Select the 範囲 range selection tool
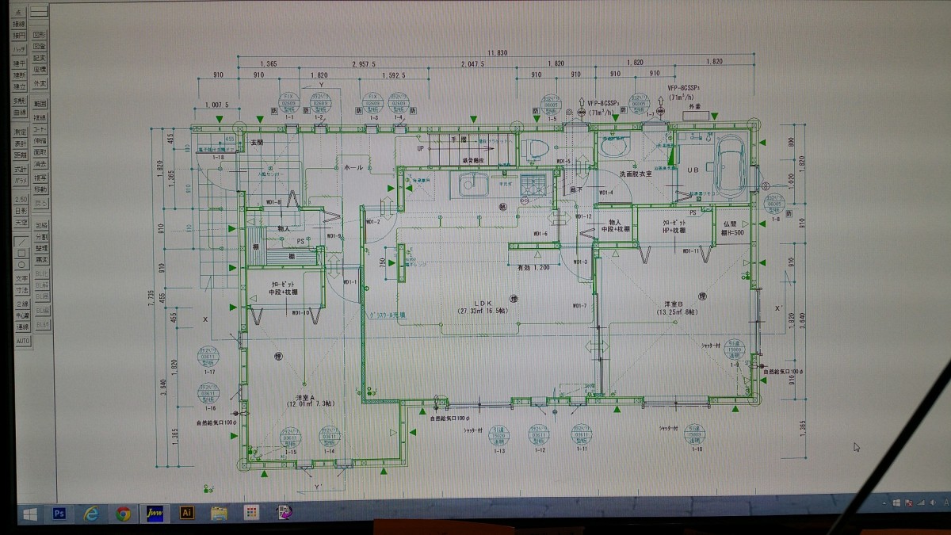The width and height of the screenshot is (951, 535). [x=40, y=104]
